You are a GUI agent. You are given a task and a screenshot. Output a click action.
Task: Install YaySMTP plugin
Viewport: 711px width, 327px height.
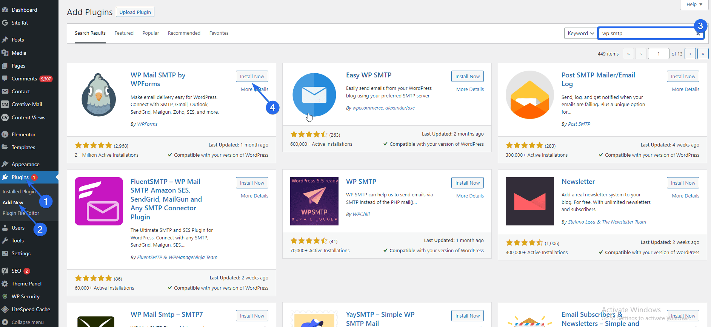(468, 316)
